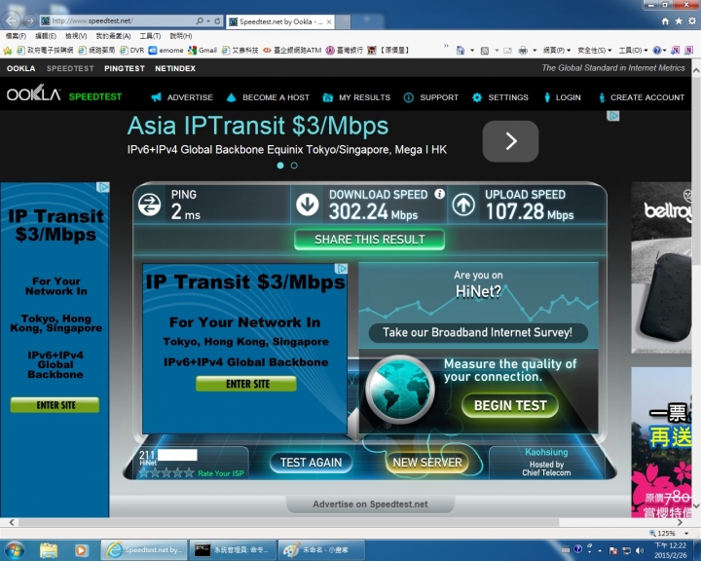
Task: Open the 編輯(E) menu
Action: click(46, 36)
